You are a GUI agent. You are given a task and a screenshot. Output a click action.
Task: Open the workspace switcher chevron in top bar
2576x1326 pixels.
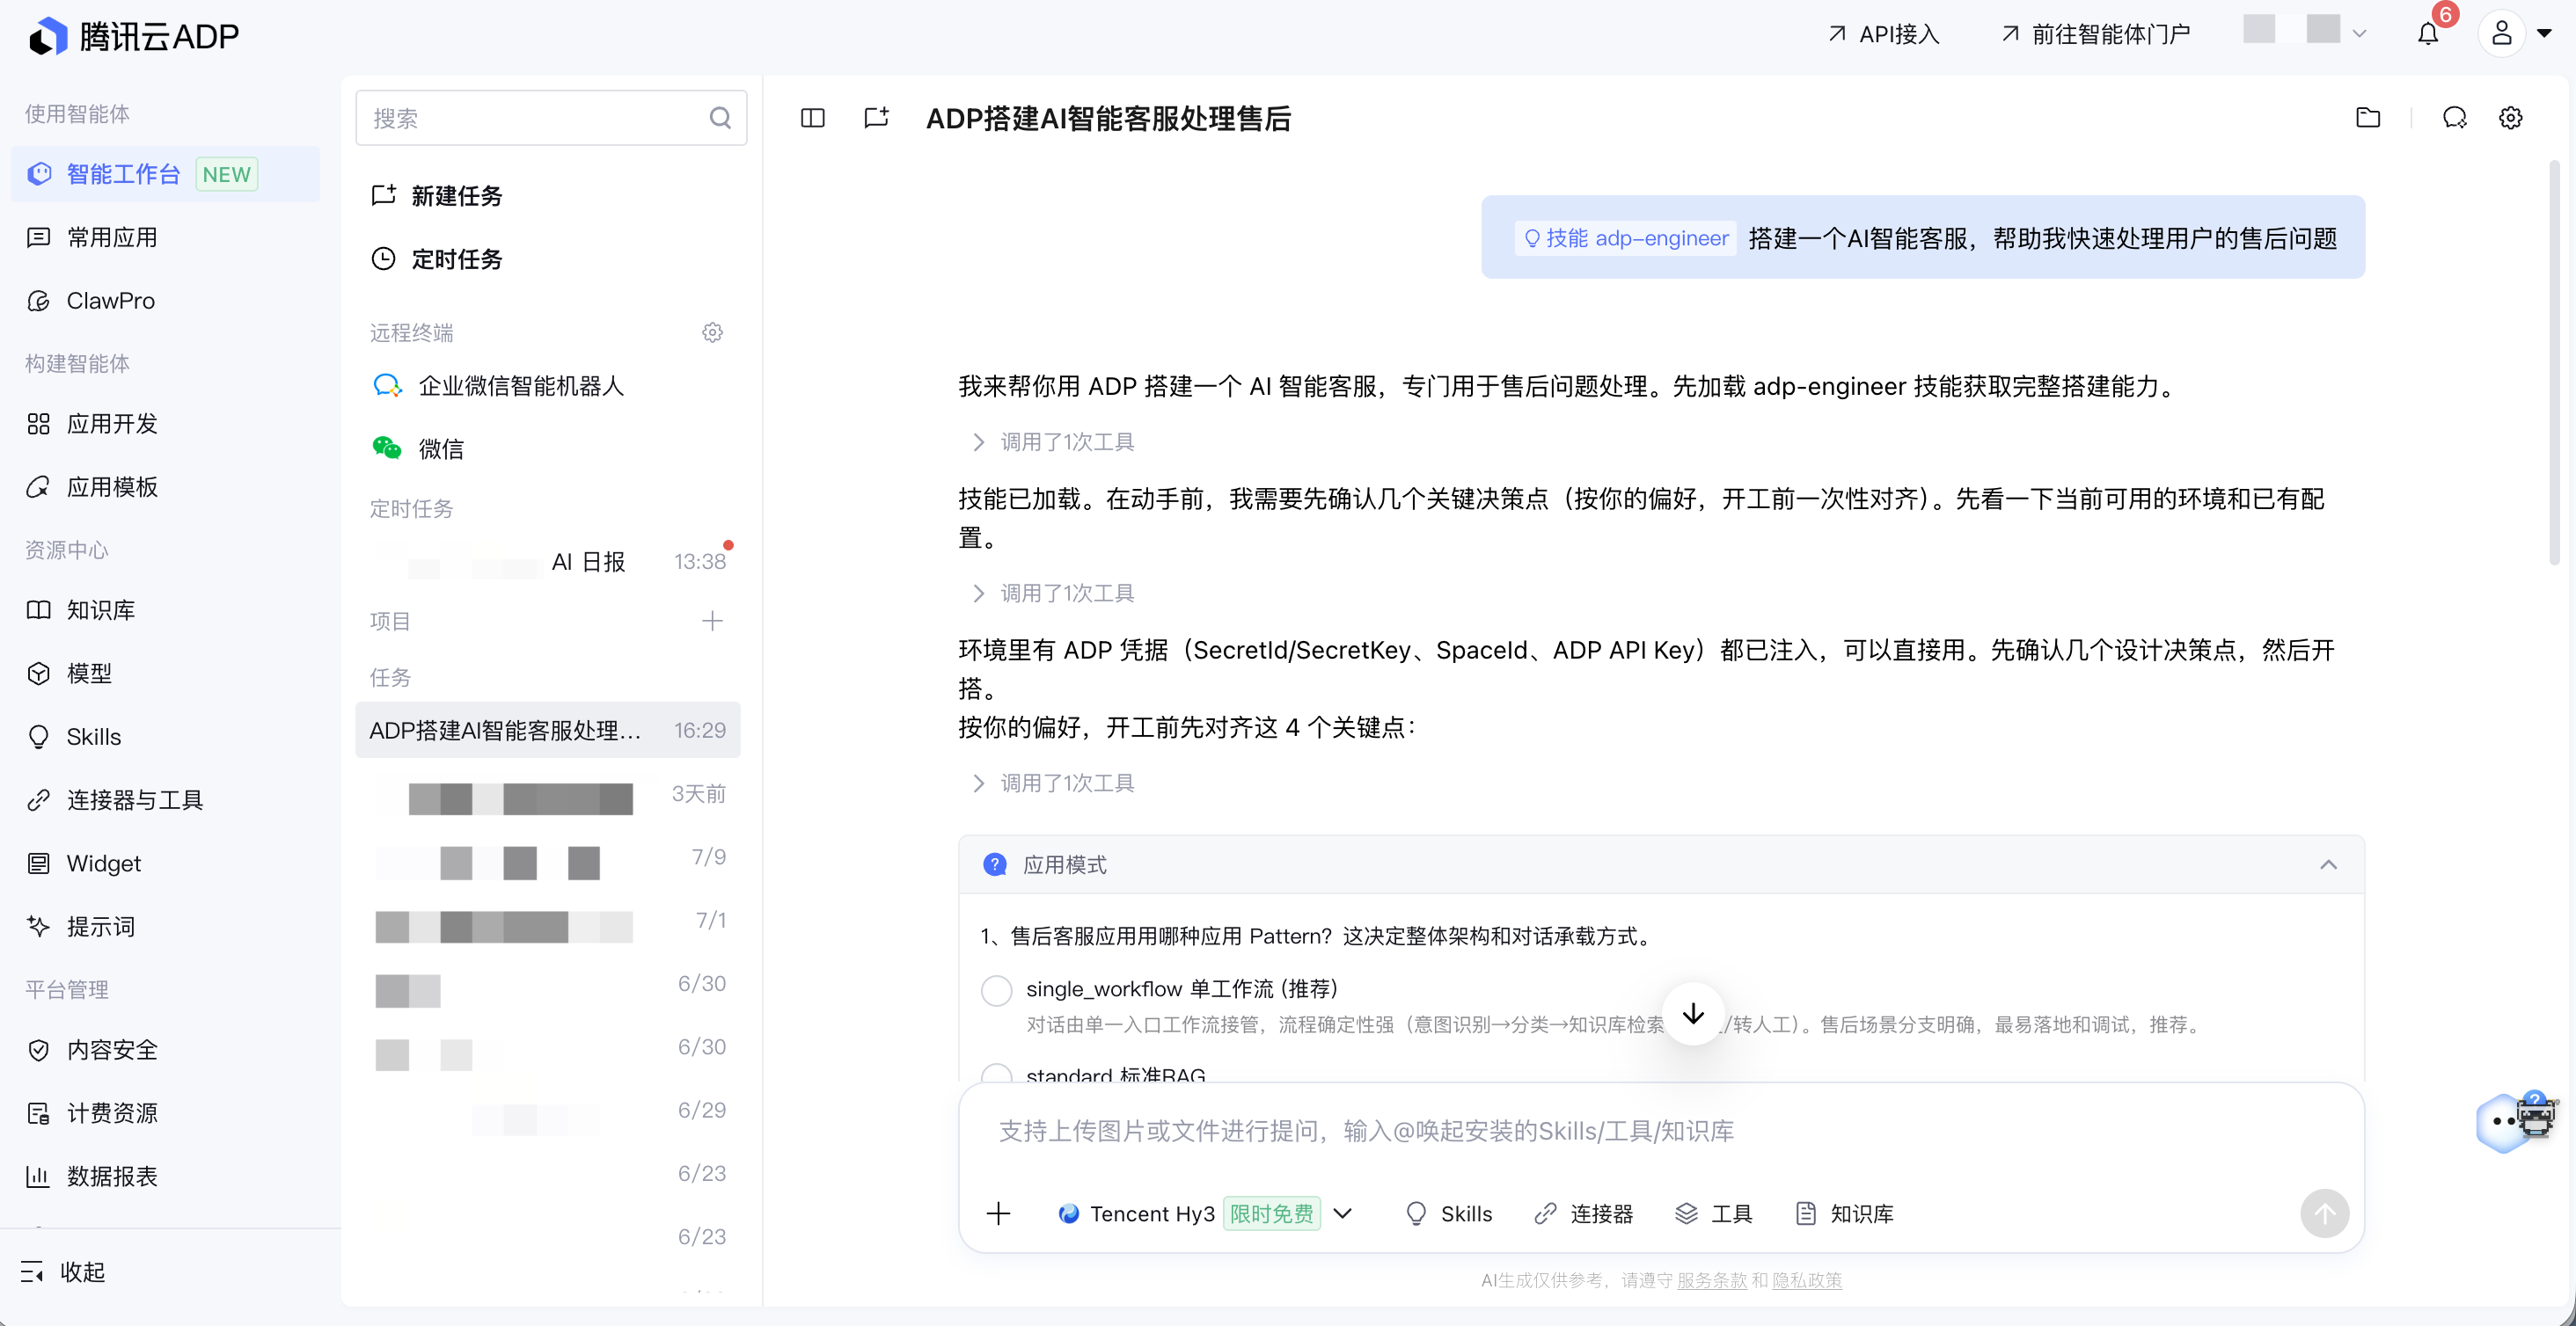[2360, 34]
